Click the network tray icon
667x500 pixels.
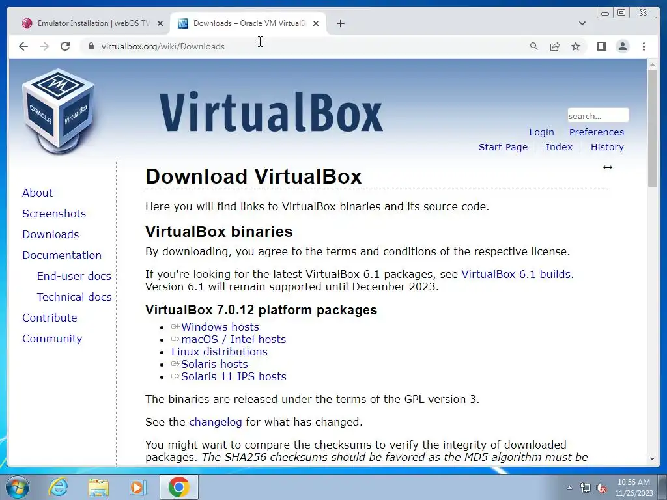pos(586,488)
